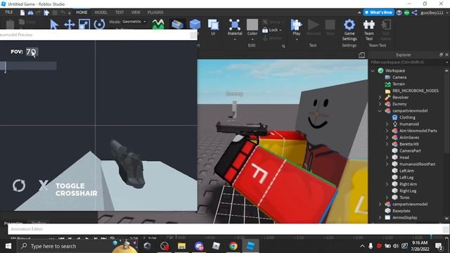Click the FOV slider bar
Image resolution: width=450 pixels, height=253 pixels.
(x=28, y=66)
